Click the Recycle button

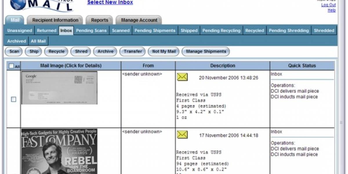tap(57, 51)
